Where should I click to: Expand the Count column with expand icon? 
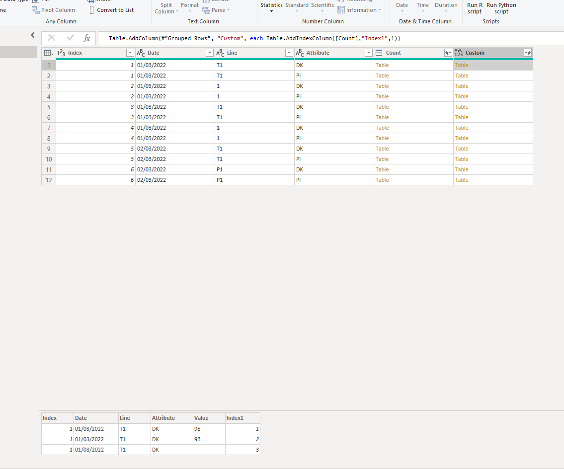(x=448, y=53)
